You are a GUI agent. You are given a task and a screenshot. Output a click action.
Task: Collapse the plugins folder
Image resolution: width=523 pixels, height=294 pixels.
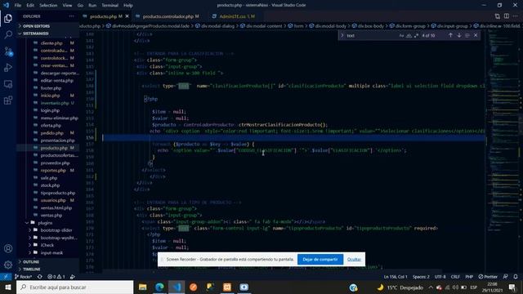27,223
